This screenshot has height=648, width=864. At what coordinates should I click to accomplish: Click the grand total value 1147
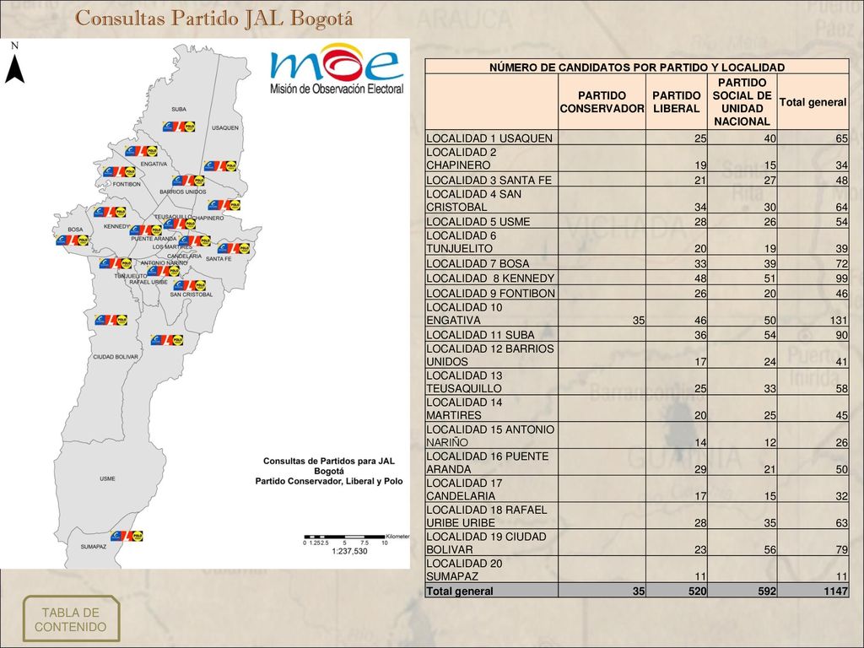pos(836,591)
